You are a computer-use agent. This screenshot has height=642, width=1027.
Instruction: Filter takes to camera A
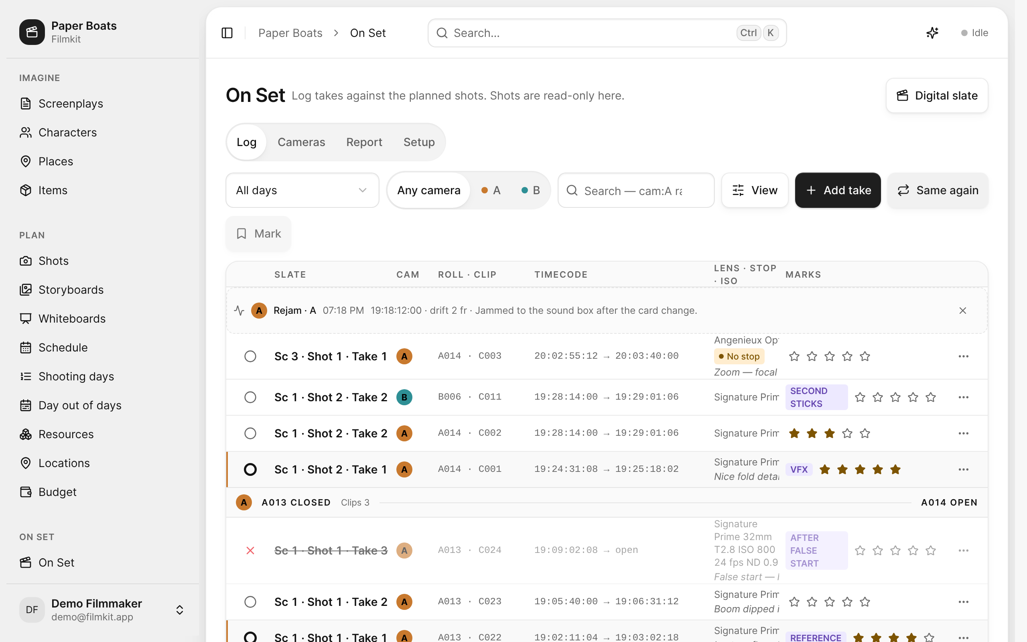(x=491, y=190)
